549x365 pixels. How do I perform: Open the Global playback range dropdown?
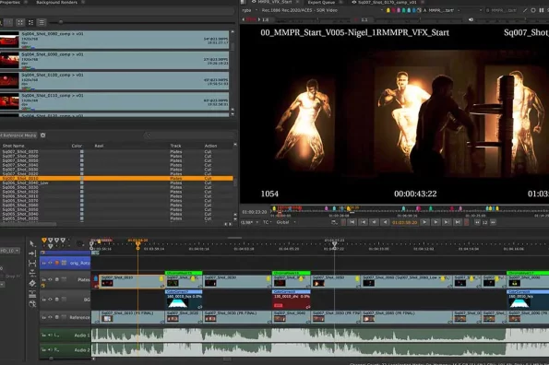click(x=286, y=222)
